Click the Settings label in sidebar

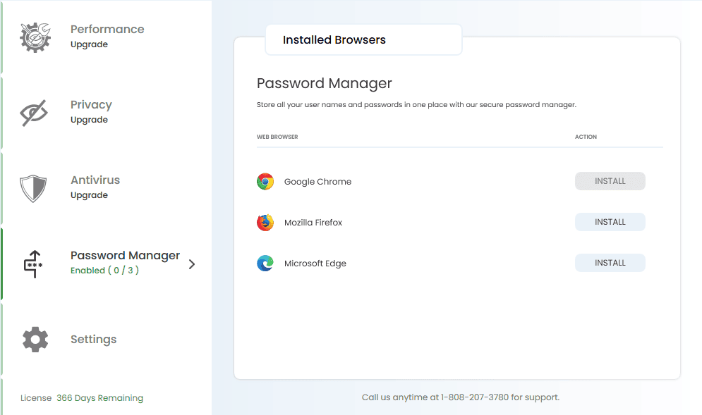pyautogui.click(x=93, y=340)
